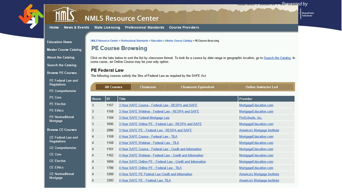The height and width of the screenshot is (192, 342).
Task: Click MortgageEducation.com in row 1157
Action: (256, 105)
